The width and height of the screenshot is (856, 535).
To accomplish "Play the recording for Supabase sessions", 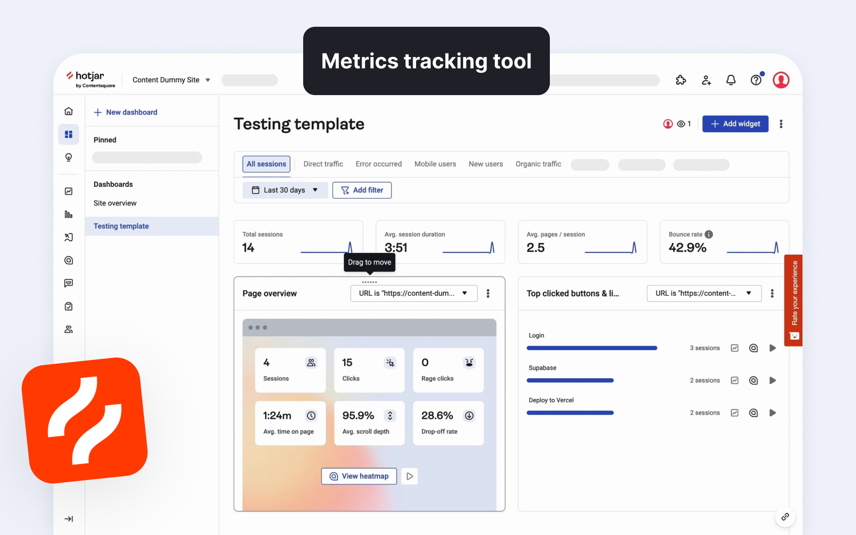I will [773, 380].
